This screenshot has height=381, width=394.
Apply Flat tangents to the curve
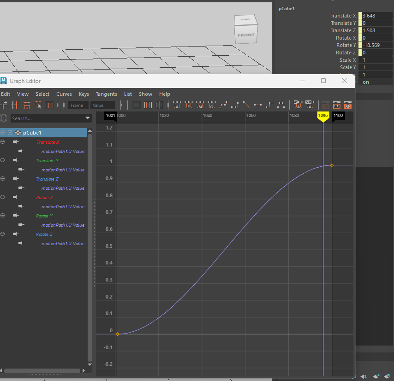[258, 106]
